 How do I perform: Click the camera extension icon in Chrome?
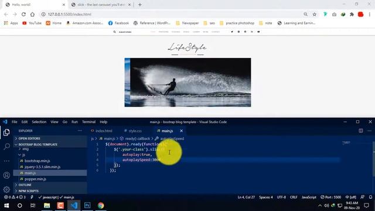coord(334,14)
